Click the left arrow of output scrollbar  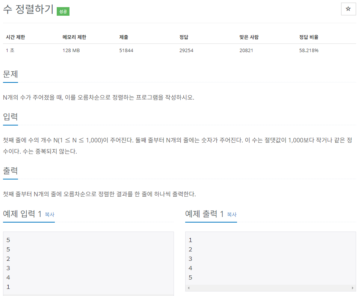click(x=189, y=288)
